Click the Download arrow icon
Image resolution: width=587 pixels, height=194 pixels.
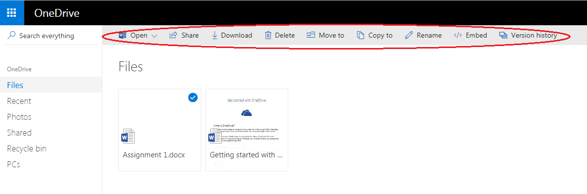(x=215, y=36)
